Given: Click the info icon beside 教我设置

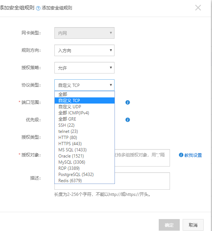Looking at the screenshot, I should [x=181, y=155].
